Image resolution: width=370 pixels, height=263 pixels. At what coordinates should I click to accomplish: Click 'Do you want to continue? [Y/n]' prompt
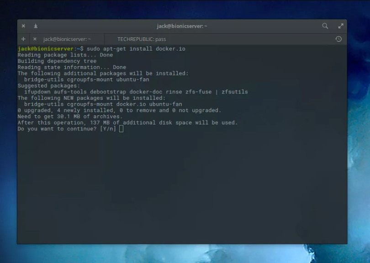click(67, 129)
